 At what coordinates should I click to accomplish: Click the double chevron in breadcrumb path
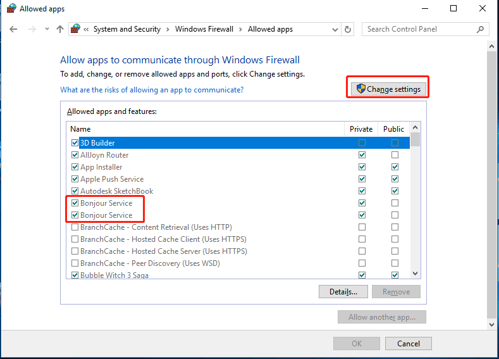[x=87, y=29]
